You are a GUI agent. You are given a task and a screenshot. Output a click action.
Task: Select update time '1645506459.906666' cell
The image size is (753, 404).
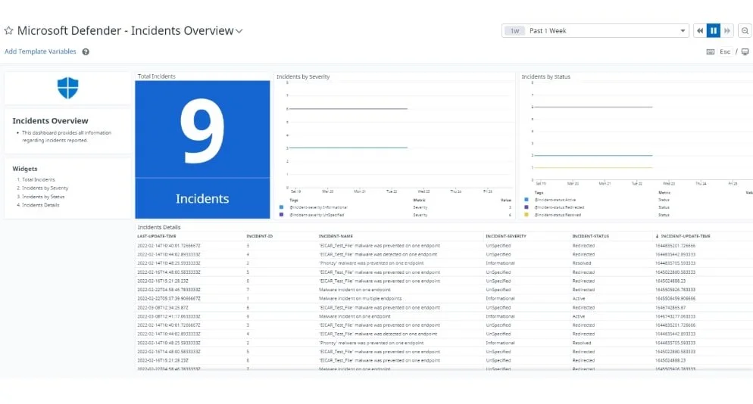[x=675, y=298]
